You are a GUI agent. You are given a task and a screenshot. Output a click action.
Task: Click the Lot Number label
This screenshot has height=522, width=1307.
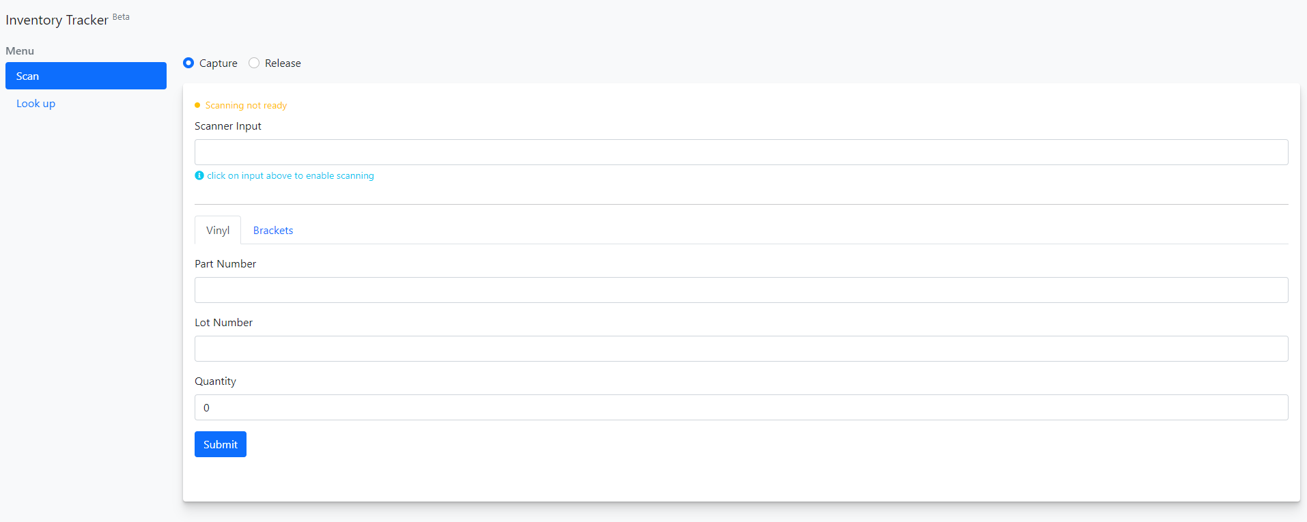pos(223,323)
